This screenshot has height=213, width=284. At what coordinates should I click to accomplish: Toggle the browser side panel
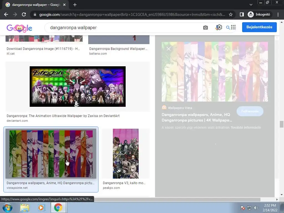[242, 14]
